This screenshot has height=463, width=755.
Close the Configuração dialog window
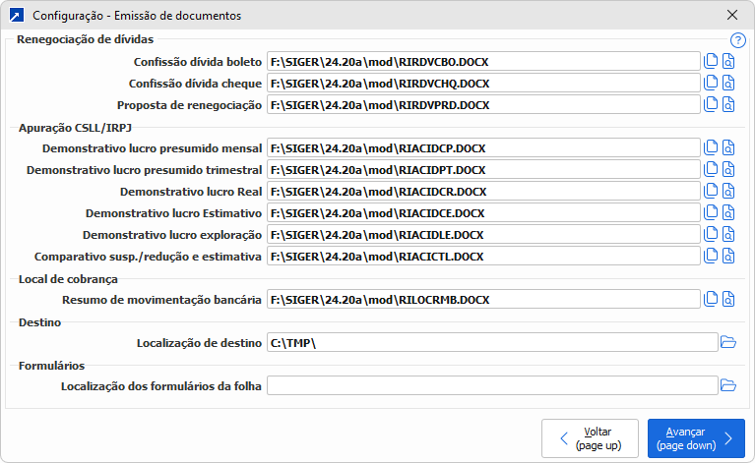tap(731, 16)
